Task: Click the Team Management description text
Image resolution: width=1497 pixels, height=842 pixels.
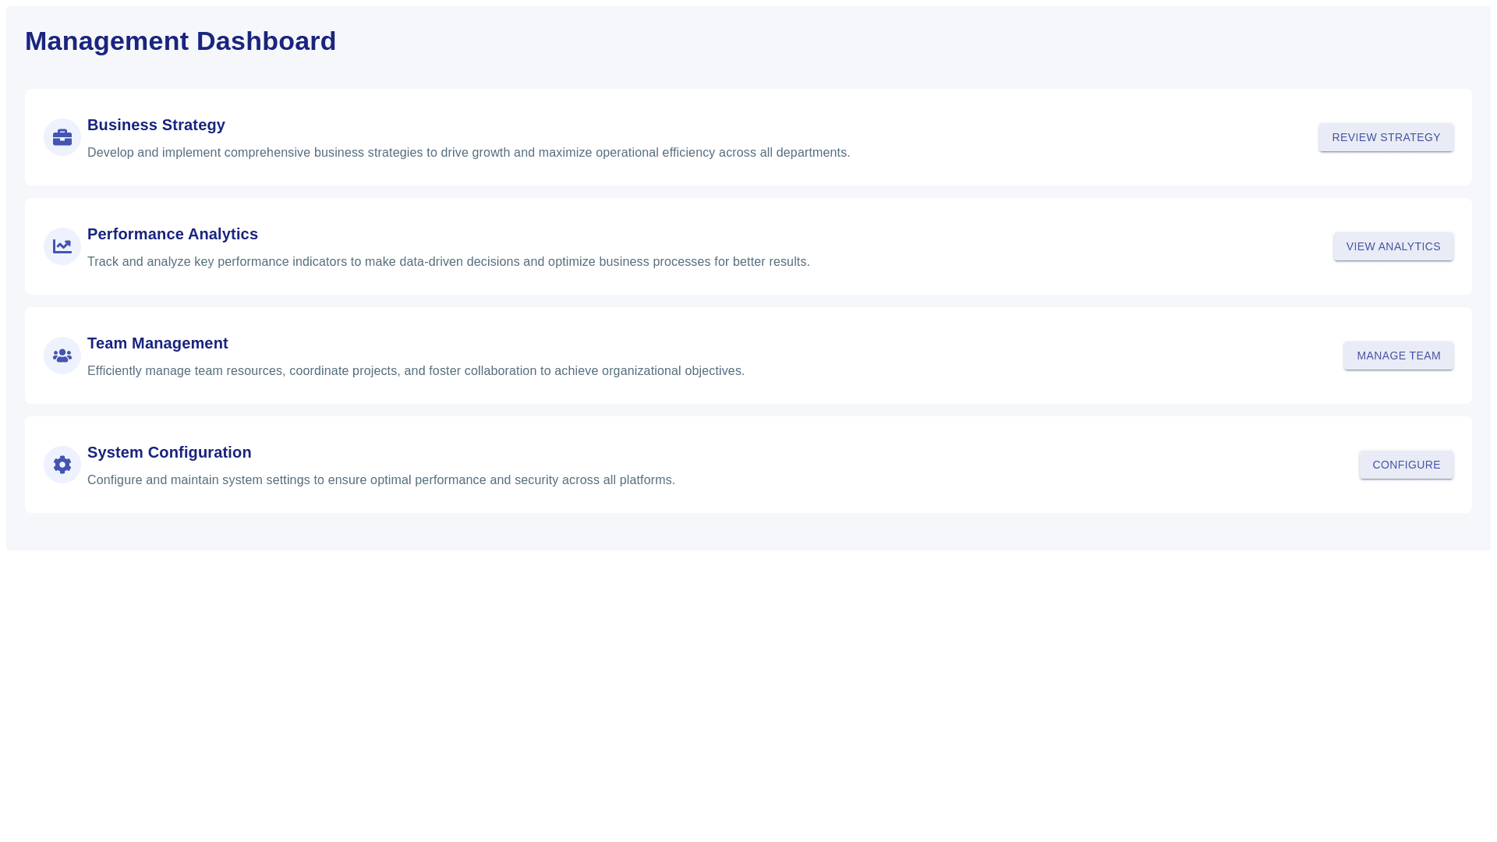Action: click(416, 371)
